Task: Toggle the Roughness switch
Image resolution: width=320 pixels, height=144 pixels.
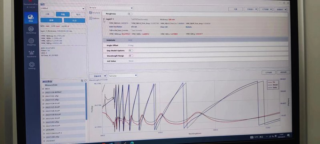Action: point(130,14)
